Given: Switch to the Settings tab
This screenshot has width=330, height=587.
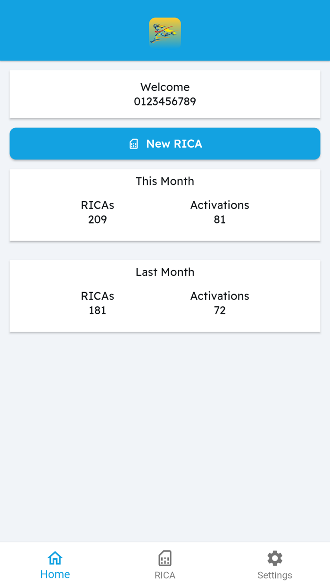Looking at the screenshot, I should [x=275, y=564].
